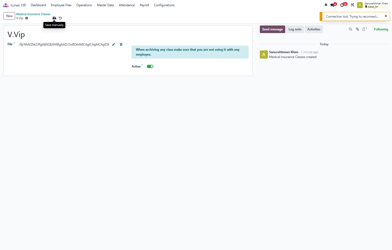392x250 pixels.
Task: Click Sanurahhman Khan name in the chatter message
Action: [x=284, y=52]
